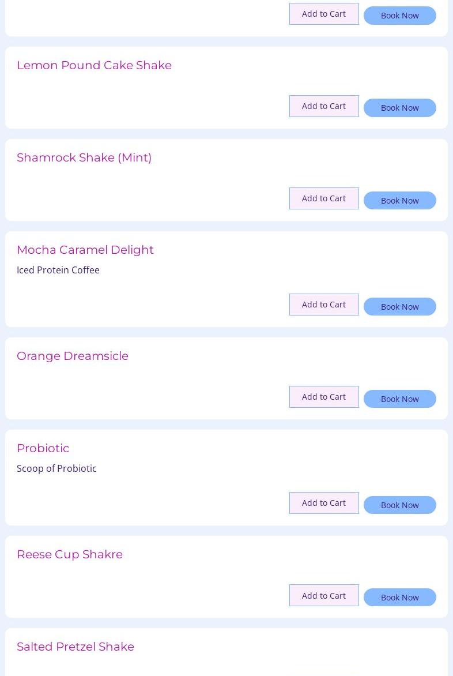The image size is (453, 676).
Task: Add the Probiotic scoop to cart
Action: click(x=324, y=503)
